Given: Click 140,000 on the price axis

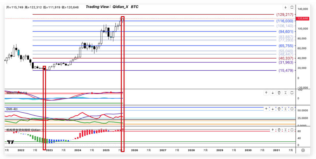Looking at the screenshot, I should click(303, 9).
